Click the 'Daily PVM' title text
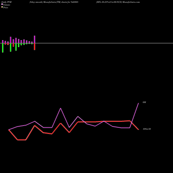The image size is (173, 173). click(7, 2)
